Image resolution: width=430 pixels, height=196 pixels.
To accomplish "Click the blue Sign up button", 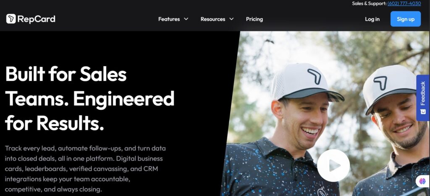I will click(406, 19).
